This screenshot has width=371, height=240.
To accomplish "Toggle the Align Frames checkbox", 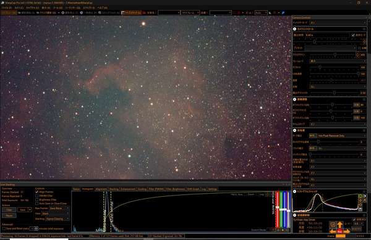I will 37,192.
